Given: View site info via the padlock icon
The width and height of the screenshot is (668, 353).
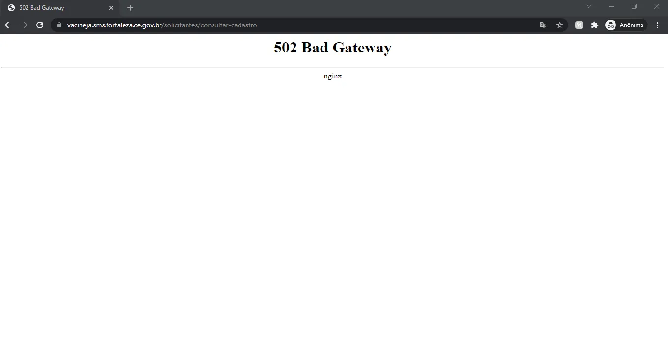Looking at the screenshot, I should coord(59,25).
